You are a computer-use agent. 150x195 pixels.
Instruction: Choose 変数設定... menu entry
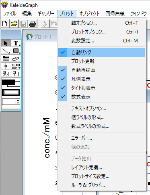click(x=102, y=41)
